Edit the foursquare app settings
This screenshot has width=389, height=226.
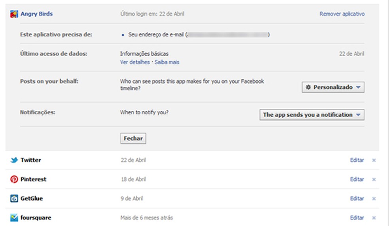pos(357,218)
